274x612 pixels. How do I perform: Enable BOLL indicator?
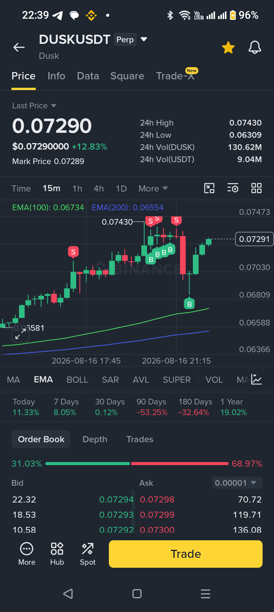[x=77, y=380]
